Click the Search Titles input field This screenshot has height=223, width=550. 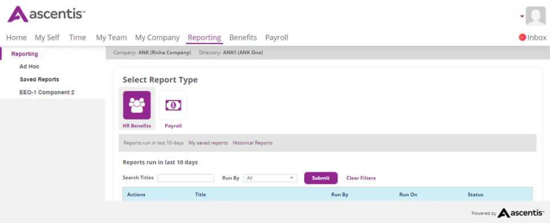coord(186,178)
